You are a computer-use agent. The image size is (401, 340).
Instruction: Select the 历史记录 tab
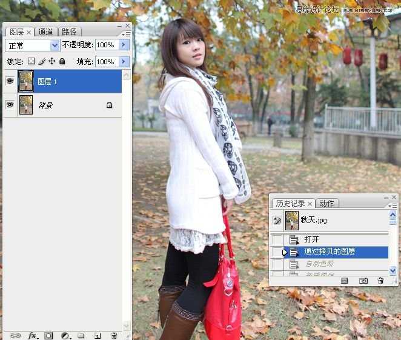coord(290,204)
